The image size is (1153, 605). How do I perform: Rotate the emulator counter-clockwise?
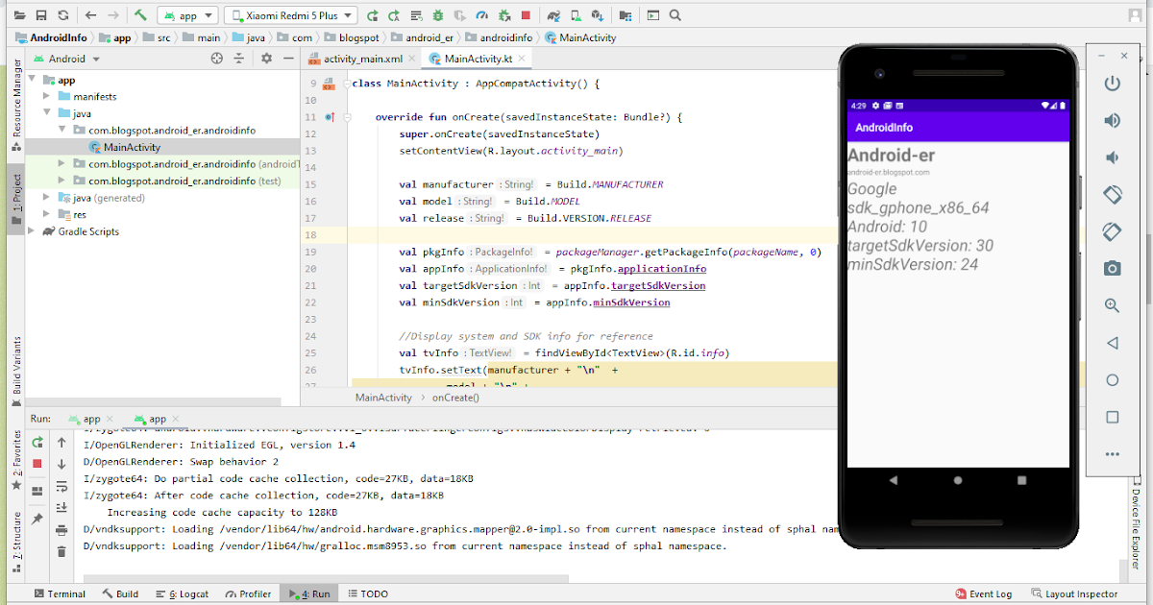pos(1112,192)
